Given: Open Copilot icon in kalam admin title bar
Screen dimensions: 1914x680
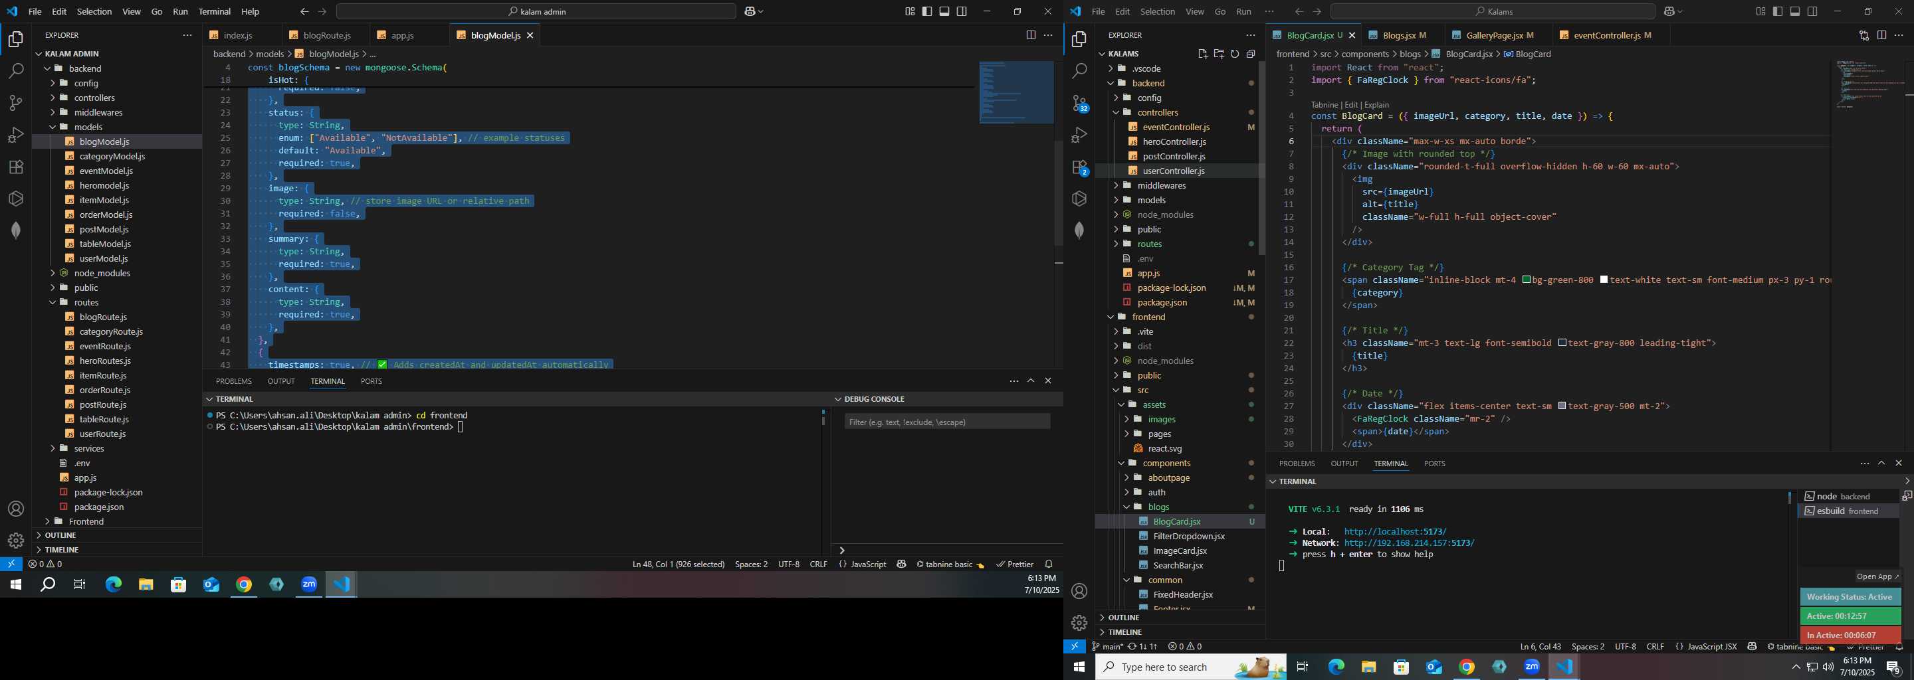Looking at the screenshot, I should (750, 12).
